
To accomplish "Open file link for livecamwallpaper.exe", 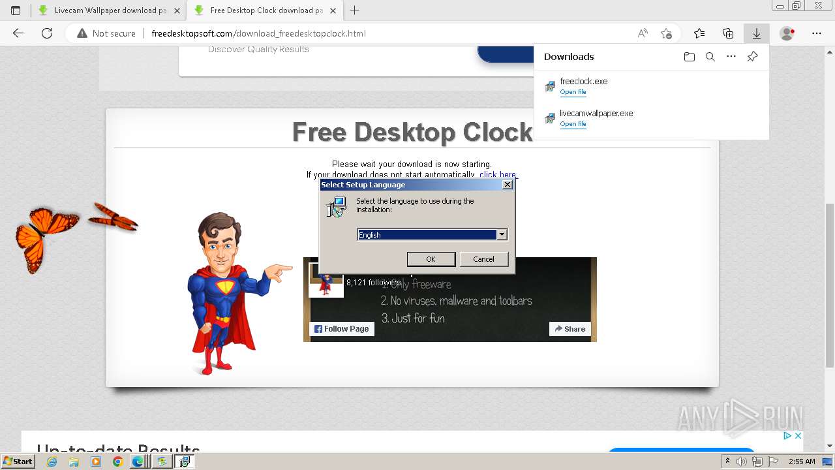I will click(573, 124).
